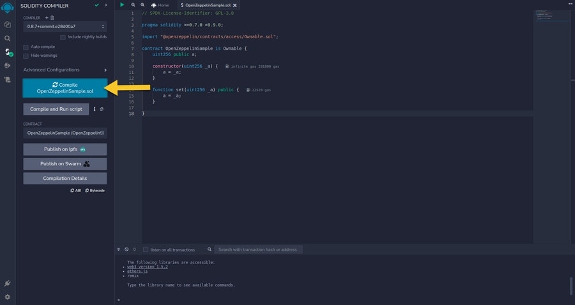Viewport: 575px width, 305px height.
Task: Click the "contract OpenZeppelinSample is Ownable" line
Action: [194, 48]
